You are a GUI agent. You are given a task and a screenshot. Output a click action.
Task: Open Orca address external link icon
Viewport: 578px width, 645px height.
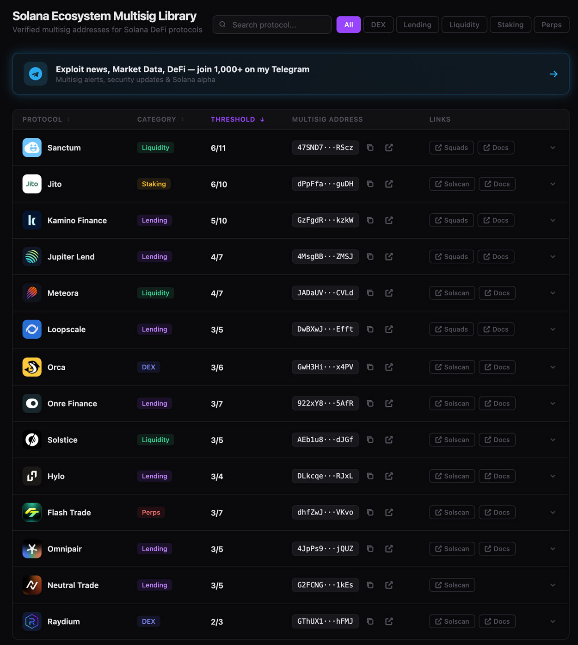click(x=389, y=367)
